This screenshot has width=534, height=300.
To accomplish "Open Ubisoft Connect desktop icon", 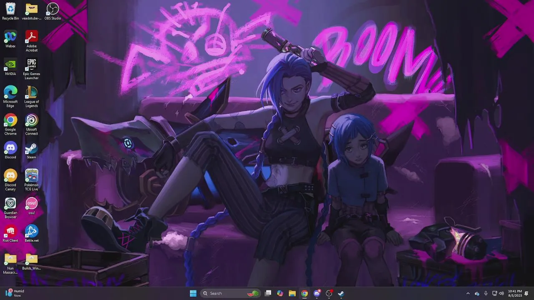I will (x=31, y=125).
